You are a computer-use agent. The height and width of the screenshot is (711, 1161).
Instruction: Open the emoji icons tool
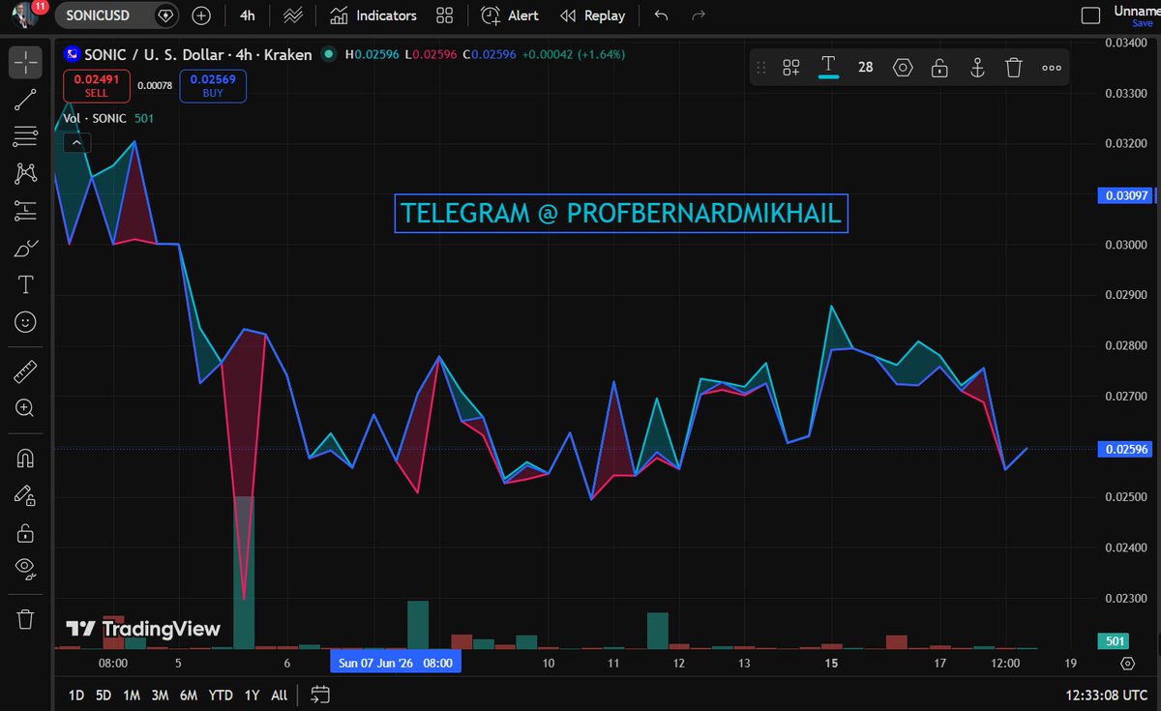point(25,321)
